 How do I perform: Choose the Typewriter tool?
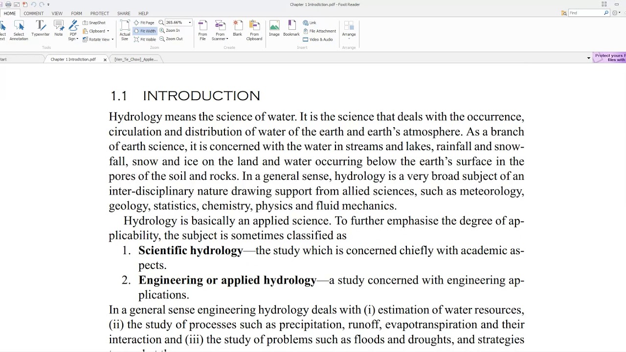coord(41,28)
